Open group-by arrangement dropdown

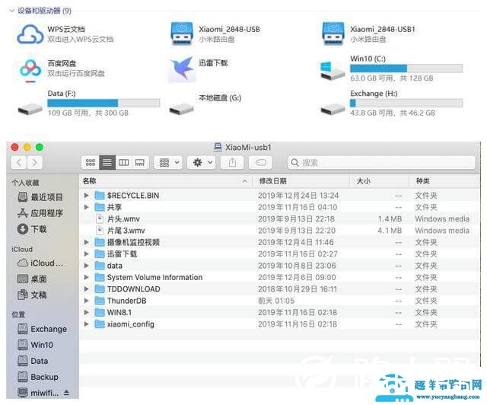pyautogui.click(x=169, y=162)
